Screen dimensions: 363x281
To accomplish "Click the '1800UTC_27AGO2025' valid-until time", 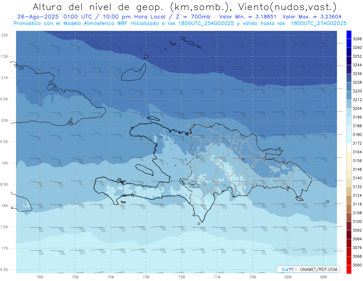I will 319,23.
